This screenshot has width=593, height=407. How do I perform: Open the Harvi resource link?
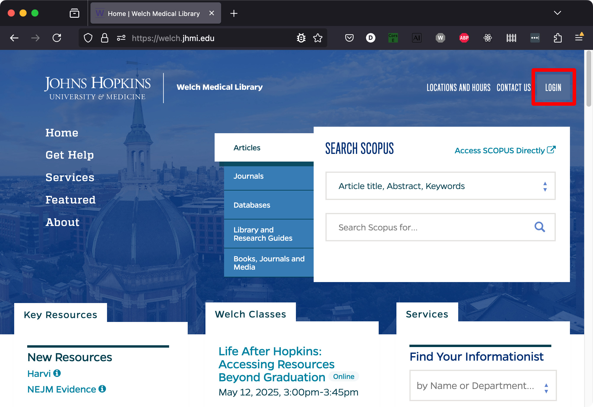pos(39,374)
